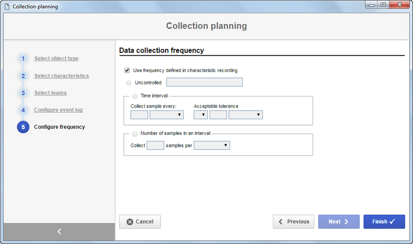This screenshot has height=244, width=413.
Task: Collapse the sidebar with the left chevron
Action: [x=59, y=231]
